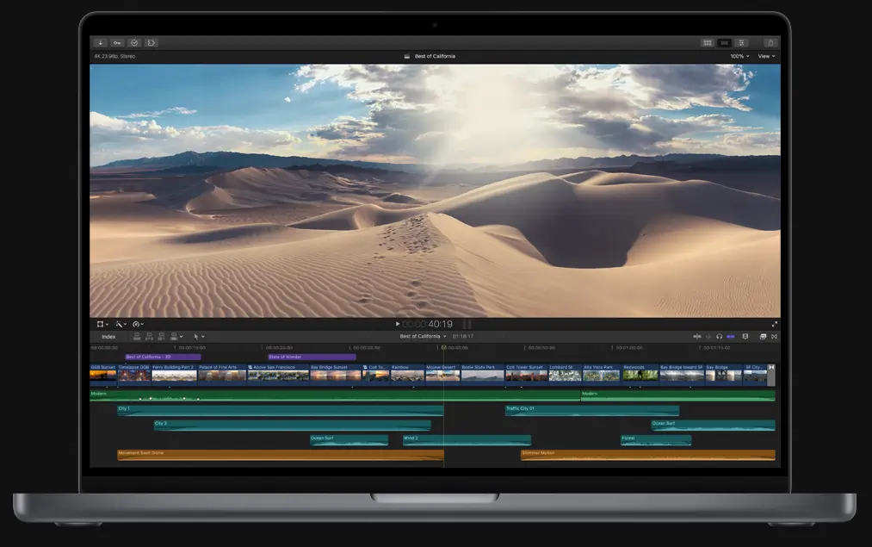
Task: Toggle audio solo with the headphones icon
Action: point(719,336)
